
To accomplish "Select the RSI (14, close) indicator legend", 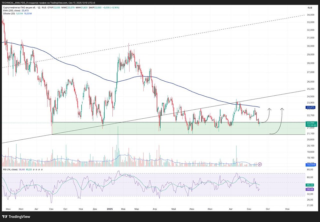I will coord(10,169).
